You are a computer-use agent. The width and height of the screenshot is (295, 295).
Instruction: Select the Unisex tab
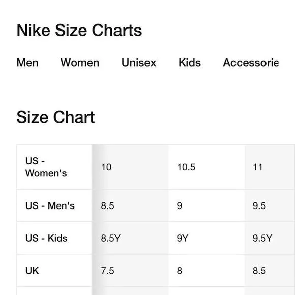(x=139, y=63)
